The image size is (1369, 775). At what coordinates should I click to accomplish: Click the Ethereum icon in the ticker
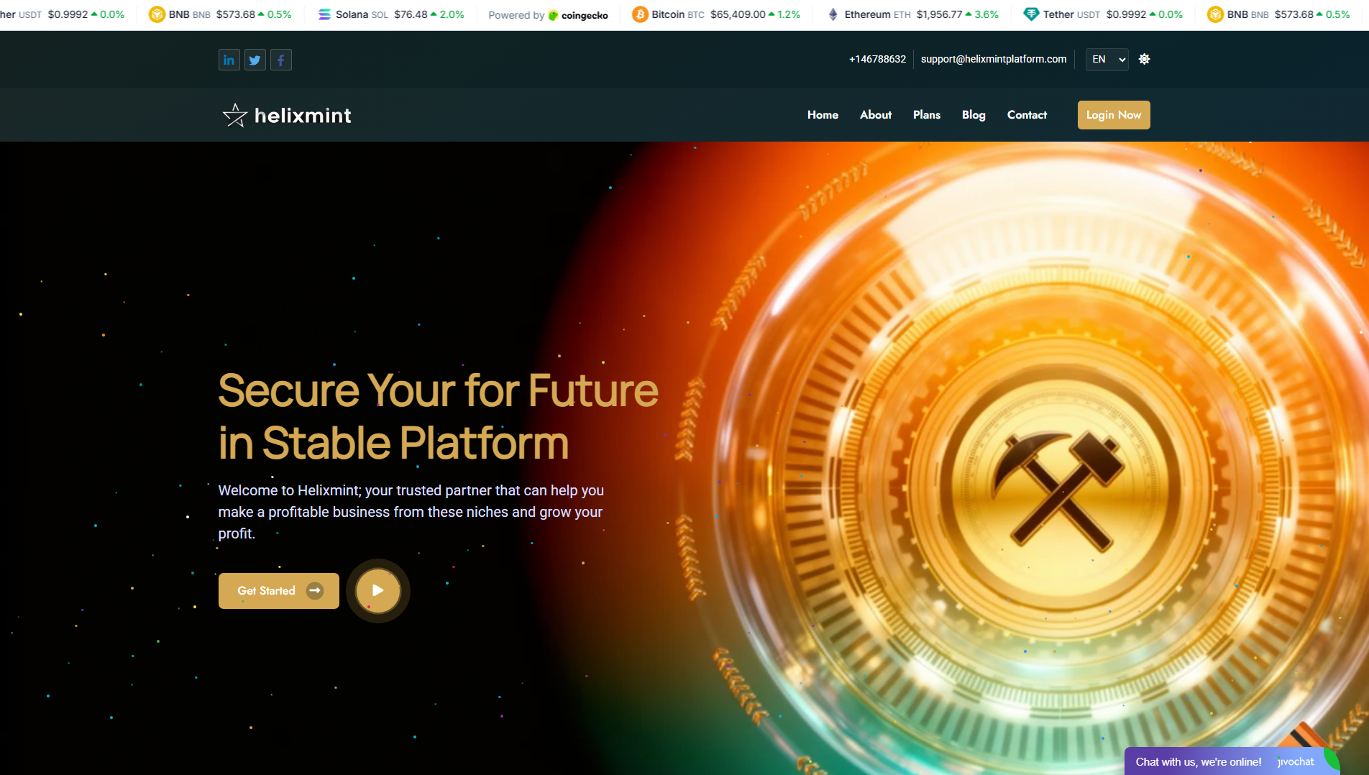pyautogui.click(x=833, y=14)
